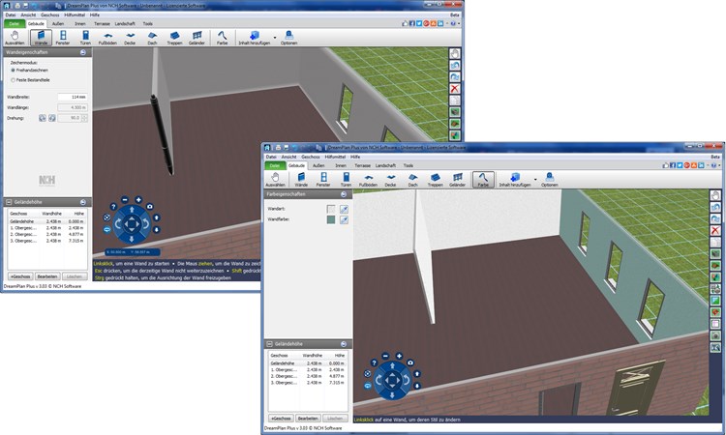
Task: Click Geländehöhe round button in back window
Action: [x=83, y=202]
